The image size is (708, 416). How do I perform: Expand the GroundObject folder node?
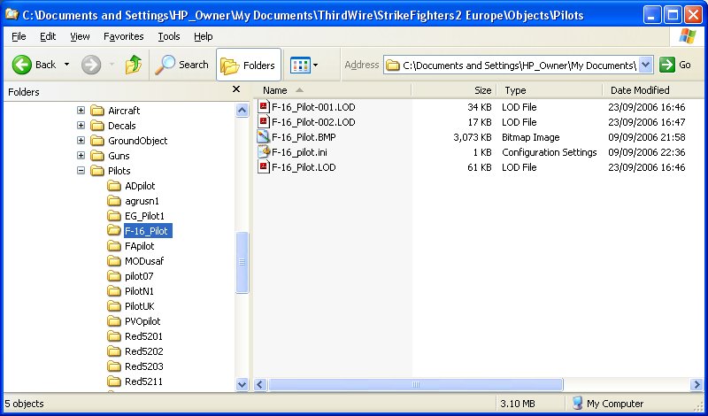[x=81, y=141]
